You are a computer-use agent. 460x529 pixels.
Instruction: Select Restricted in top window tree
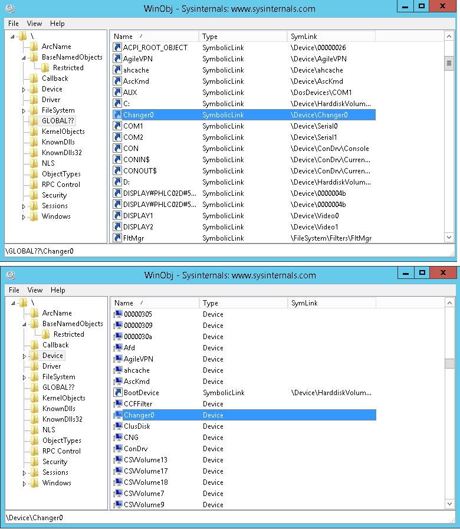coord(68,68)
